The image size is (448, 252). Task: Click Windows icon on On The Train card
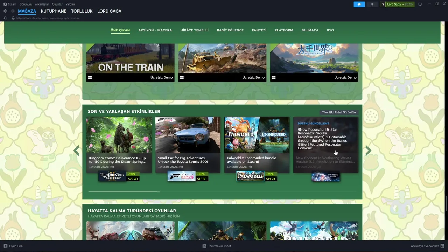(x=90, y=78)
